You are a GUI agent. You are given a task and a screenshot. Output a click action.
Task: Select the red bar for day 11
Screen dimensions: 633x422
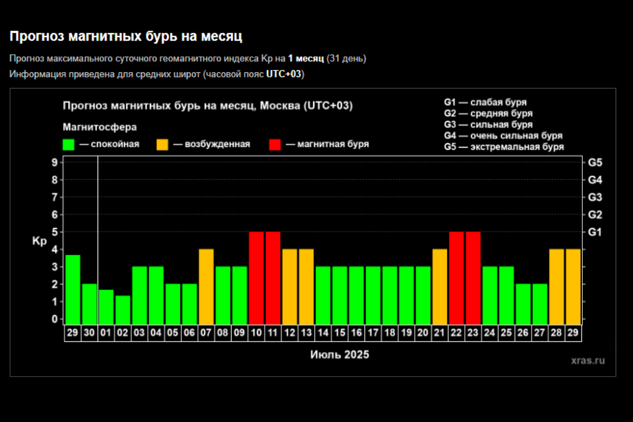click(x=273, y=278)
